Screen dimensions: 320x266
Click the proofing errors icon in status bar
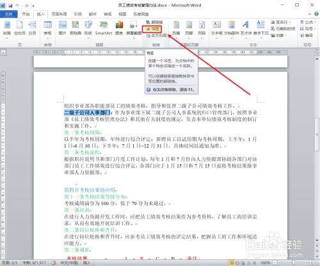coord(54,263)
